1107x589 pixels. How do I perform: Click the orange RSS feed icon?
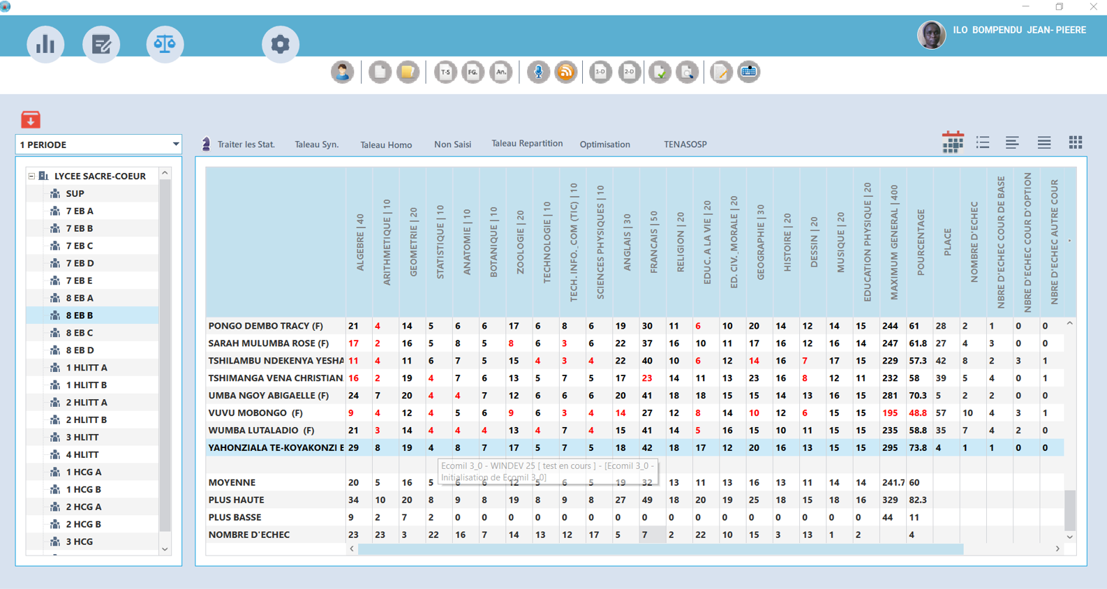coord(566,72)
